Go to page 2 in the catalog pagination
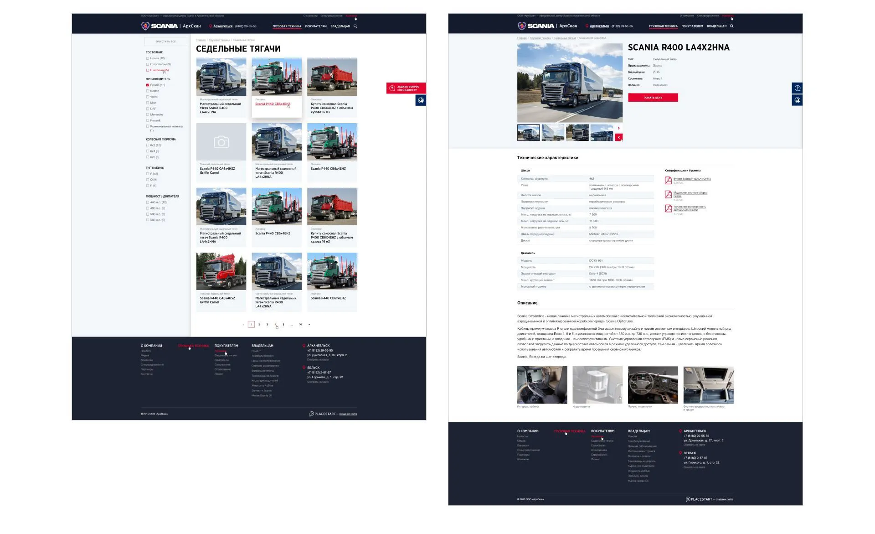This screenshot has width=875, height=534. 259,325
